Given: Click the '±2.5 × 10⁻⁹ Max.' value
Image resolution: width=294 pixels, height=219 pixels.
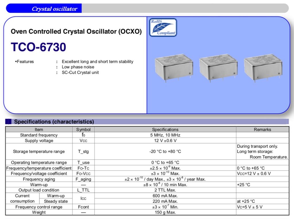Looking at the screenshot, I should 165,168.
